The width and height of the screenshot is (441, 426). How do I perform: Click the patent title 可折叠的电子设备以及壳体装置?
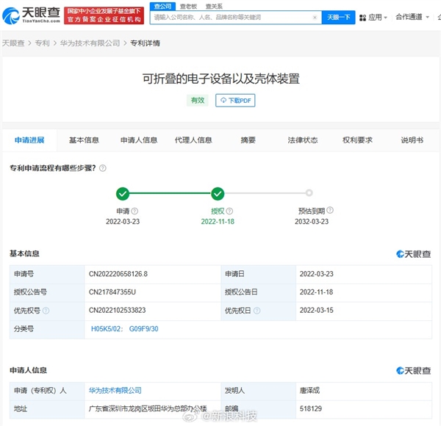220,79
